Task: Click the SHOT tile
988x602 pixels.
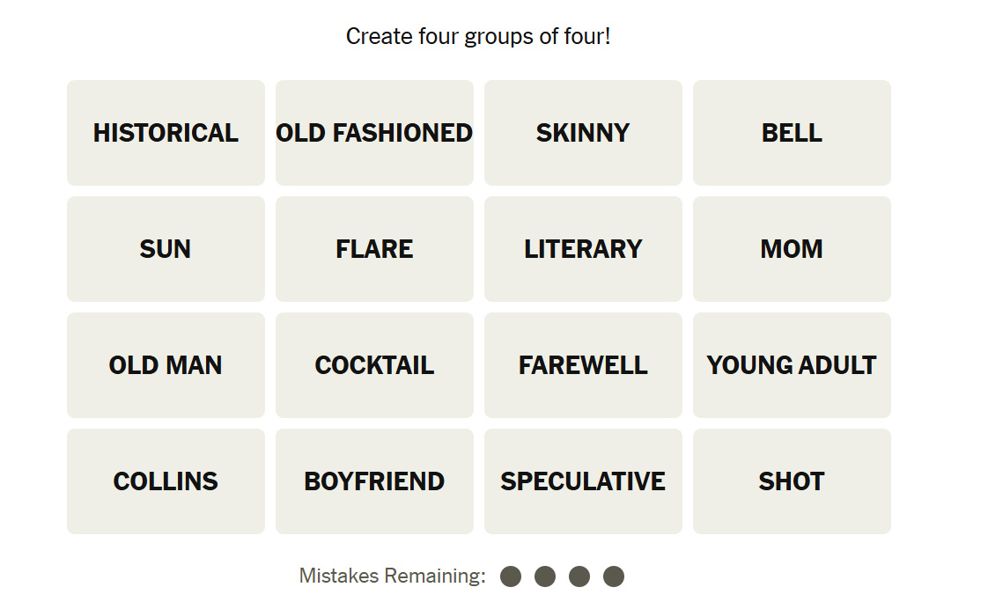Action: pos(792,481)
